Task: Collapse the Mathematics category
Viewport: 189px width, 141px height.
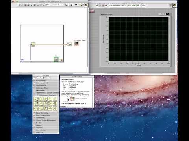Action: coord(46,90)
